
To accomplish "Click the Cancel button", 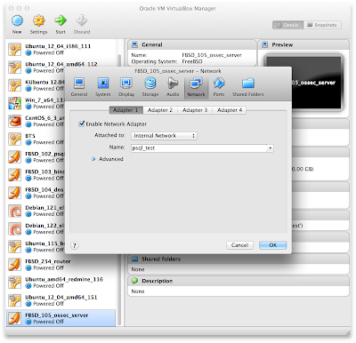I will click(x=239, y=245).
